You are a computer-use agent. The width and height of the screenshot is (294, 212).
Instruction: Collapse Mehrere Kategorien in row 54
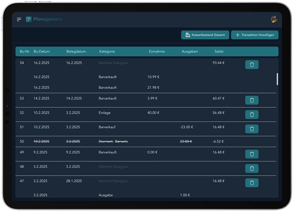tap(113, 63)
